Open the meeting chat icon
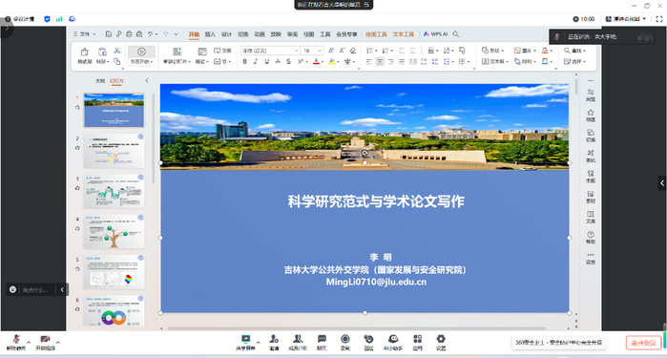The image size is (667, 358). (x=322, y=343)
